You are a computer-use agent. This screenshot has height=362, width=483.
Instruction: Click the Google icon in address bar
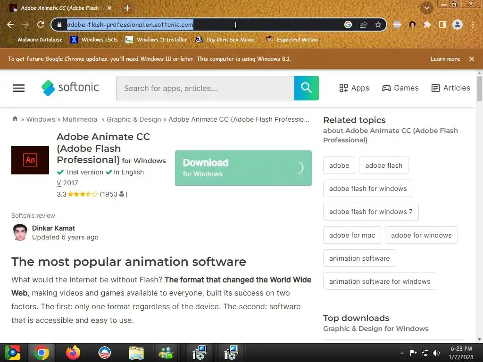pyautogui.click(x=348, y=25)
